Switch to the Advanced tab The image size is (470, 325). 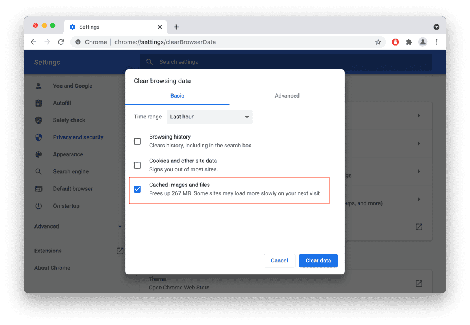pos(287,96)
